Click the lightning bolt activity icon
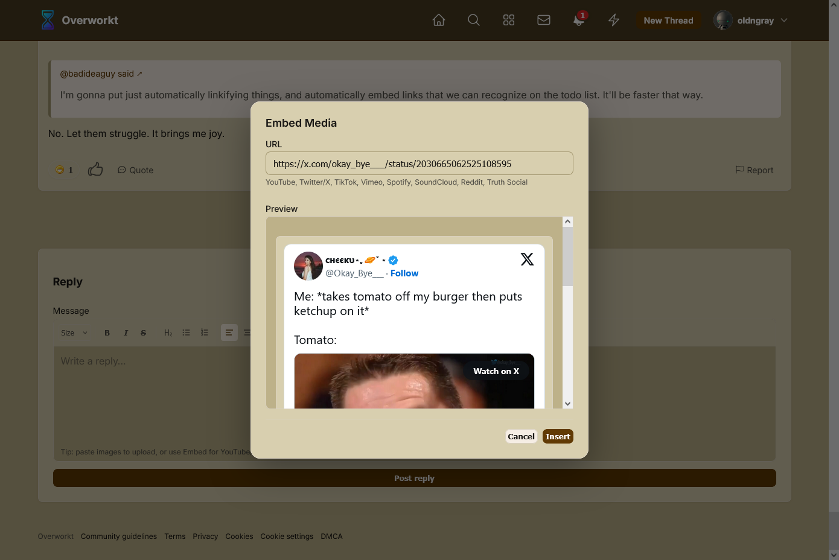Screen dimensions: 839x560 click(614, 20)
